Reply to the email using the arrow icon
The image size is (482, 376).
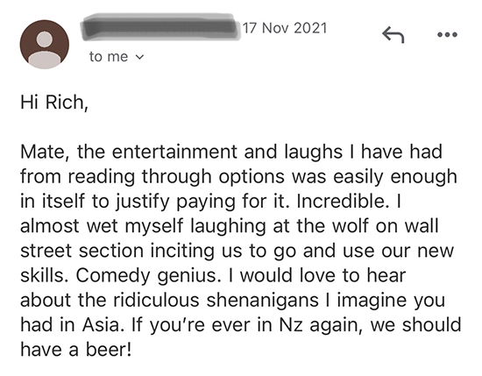pyautogui.click(x=393, y=35)
